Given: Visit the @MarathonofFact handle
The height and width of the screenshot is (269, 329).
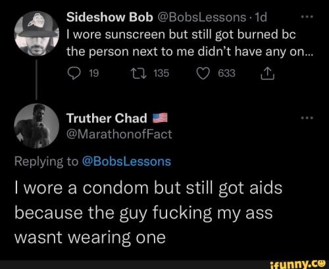Looking at the screenshot, I should tap(119, 134).
